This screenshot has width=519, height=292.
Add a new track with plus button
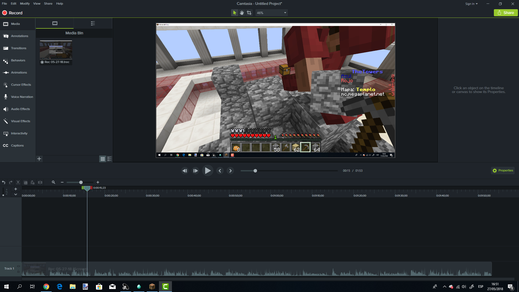point(16,189)
